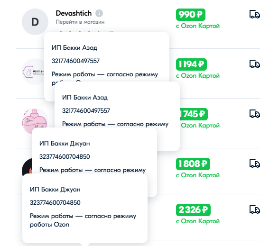This screenshot has height=246, width=260.
Task: Open Devashtich seller name link
Action: [74, 13]
